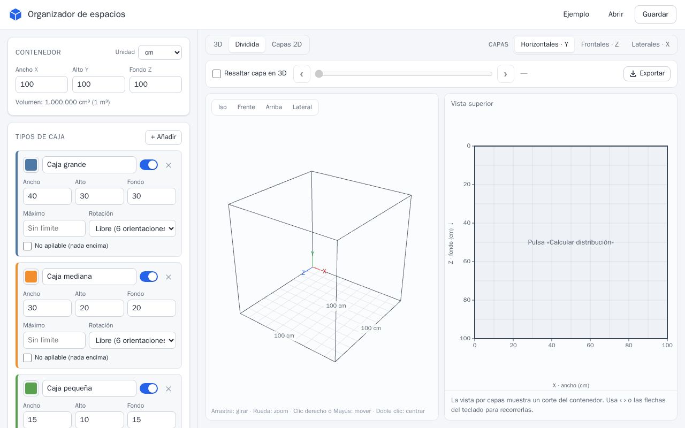This screenshot has height=428, width=685.
Task: Click Máximo field for Caja grande
Action: (54, 228)
